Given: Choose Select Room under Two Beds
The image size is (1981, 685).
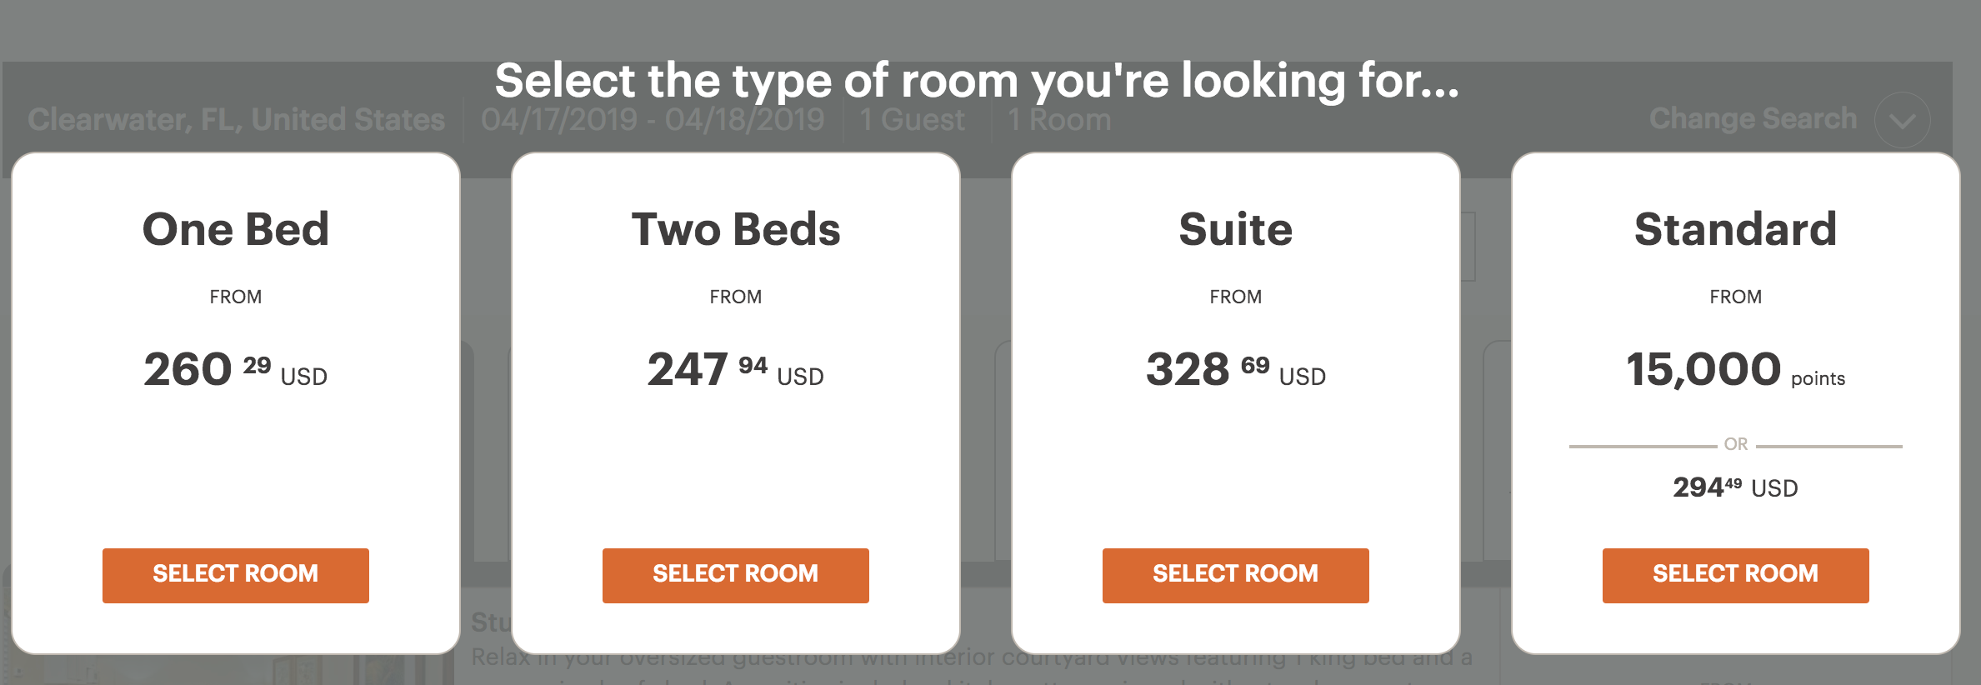Looking at the screenshot, I should pyautogui.click(x=735, y=575).
